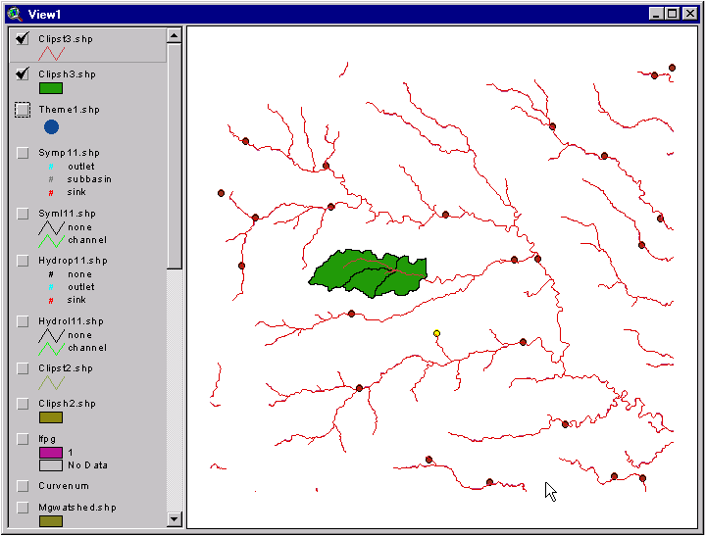Enable the Theme1.shp visibility checkbox
The image size is (706, 536).
tap(23, 110)
